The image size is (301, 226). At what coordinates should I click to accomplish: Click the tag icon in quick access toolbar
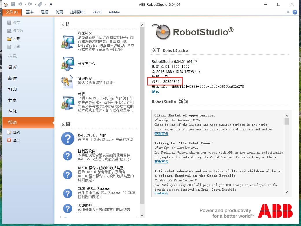click(40, 4)
